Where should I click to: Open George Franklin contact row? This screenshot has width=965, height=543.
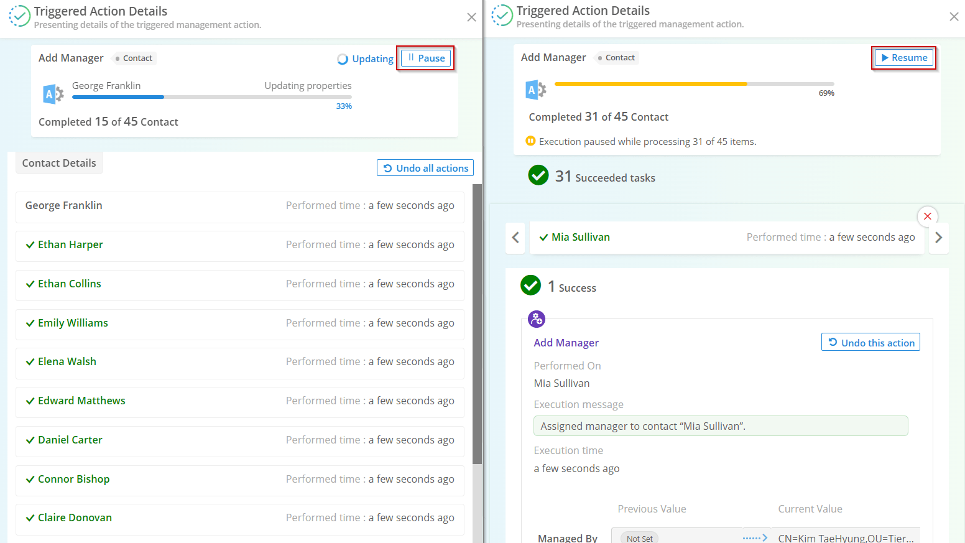[x=240, y=206]
